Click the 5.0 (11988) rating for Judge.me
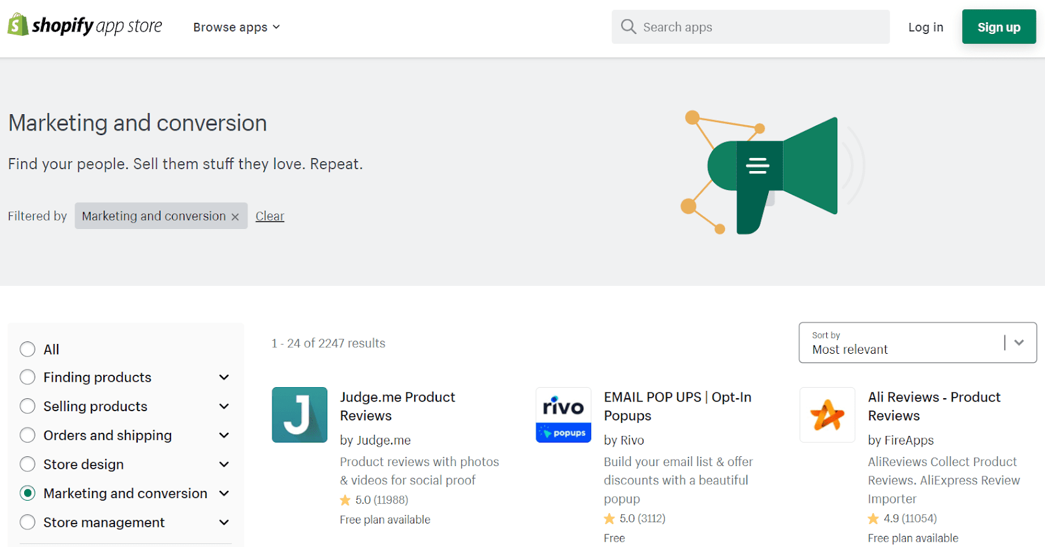Screen dimensions: 1045x547 click(x=374, y=500)
